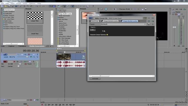Select Solid Color in generators list
Screen dimensions: 188x106
[x=8, y=21]
